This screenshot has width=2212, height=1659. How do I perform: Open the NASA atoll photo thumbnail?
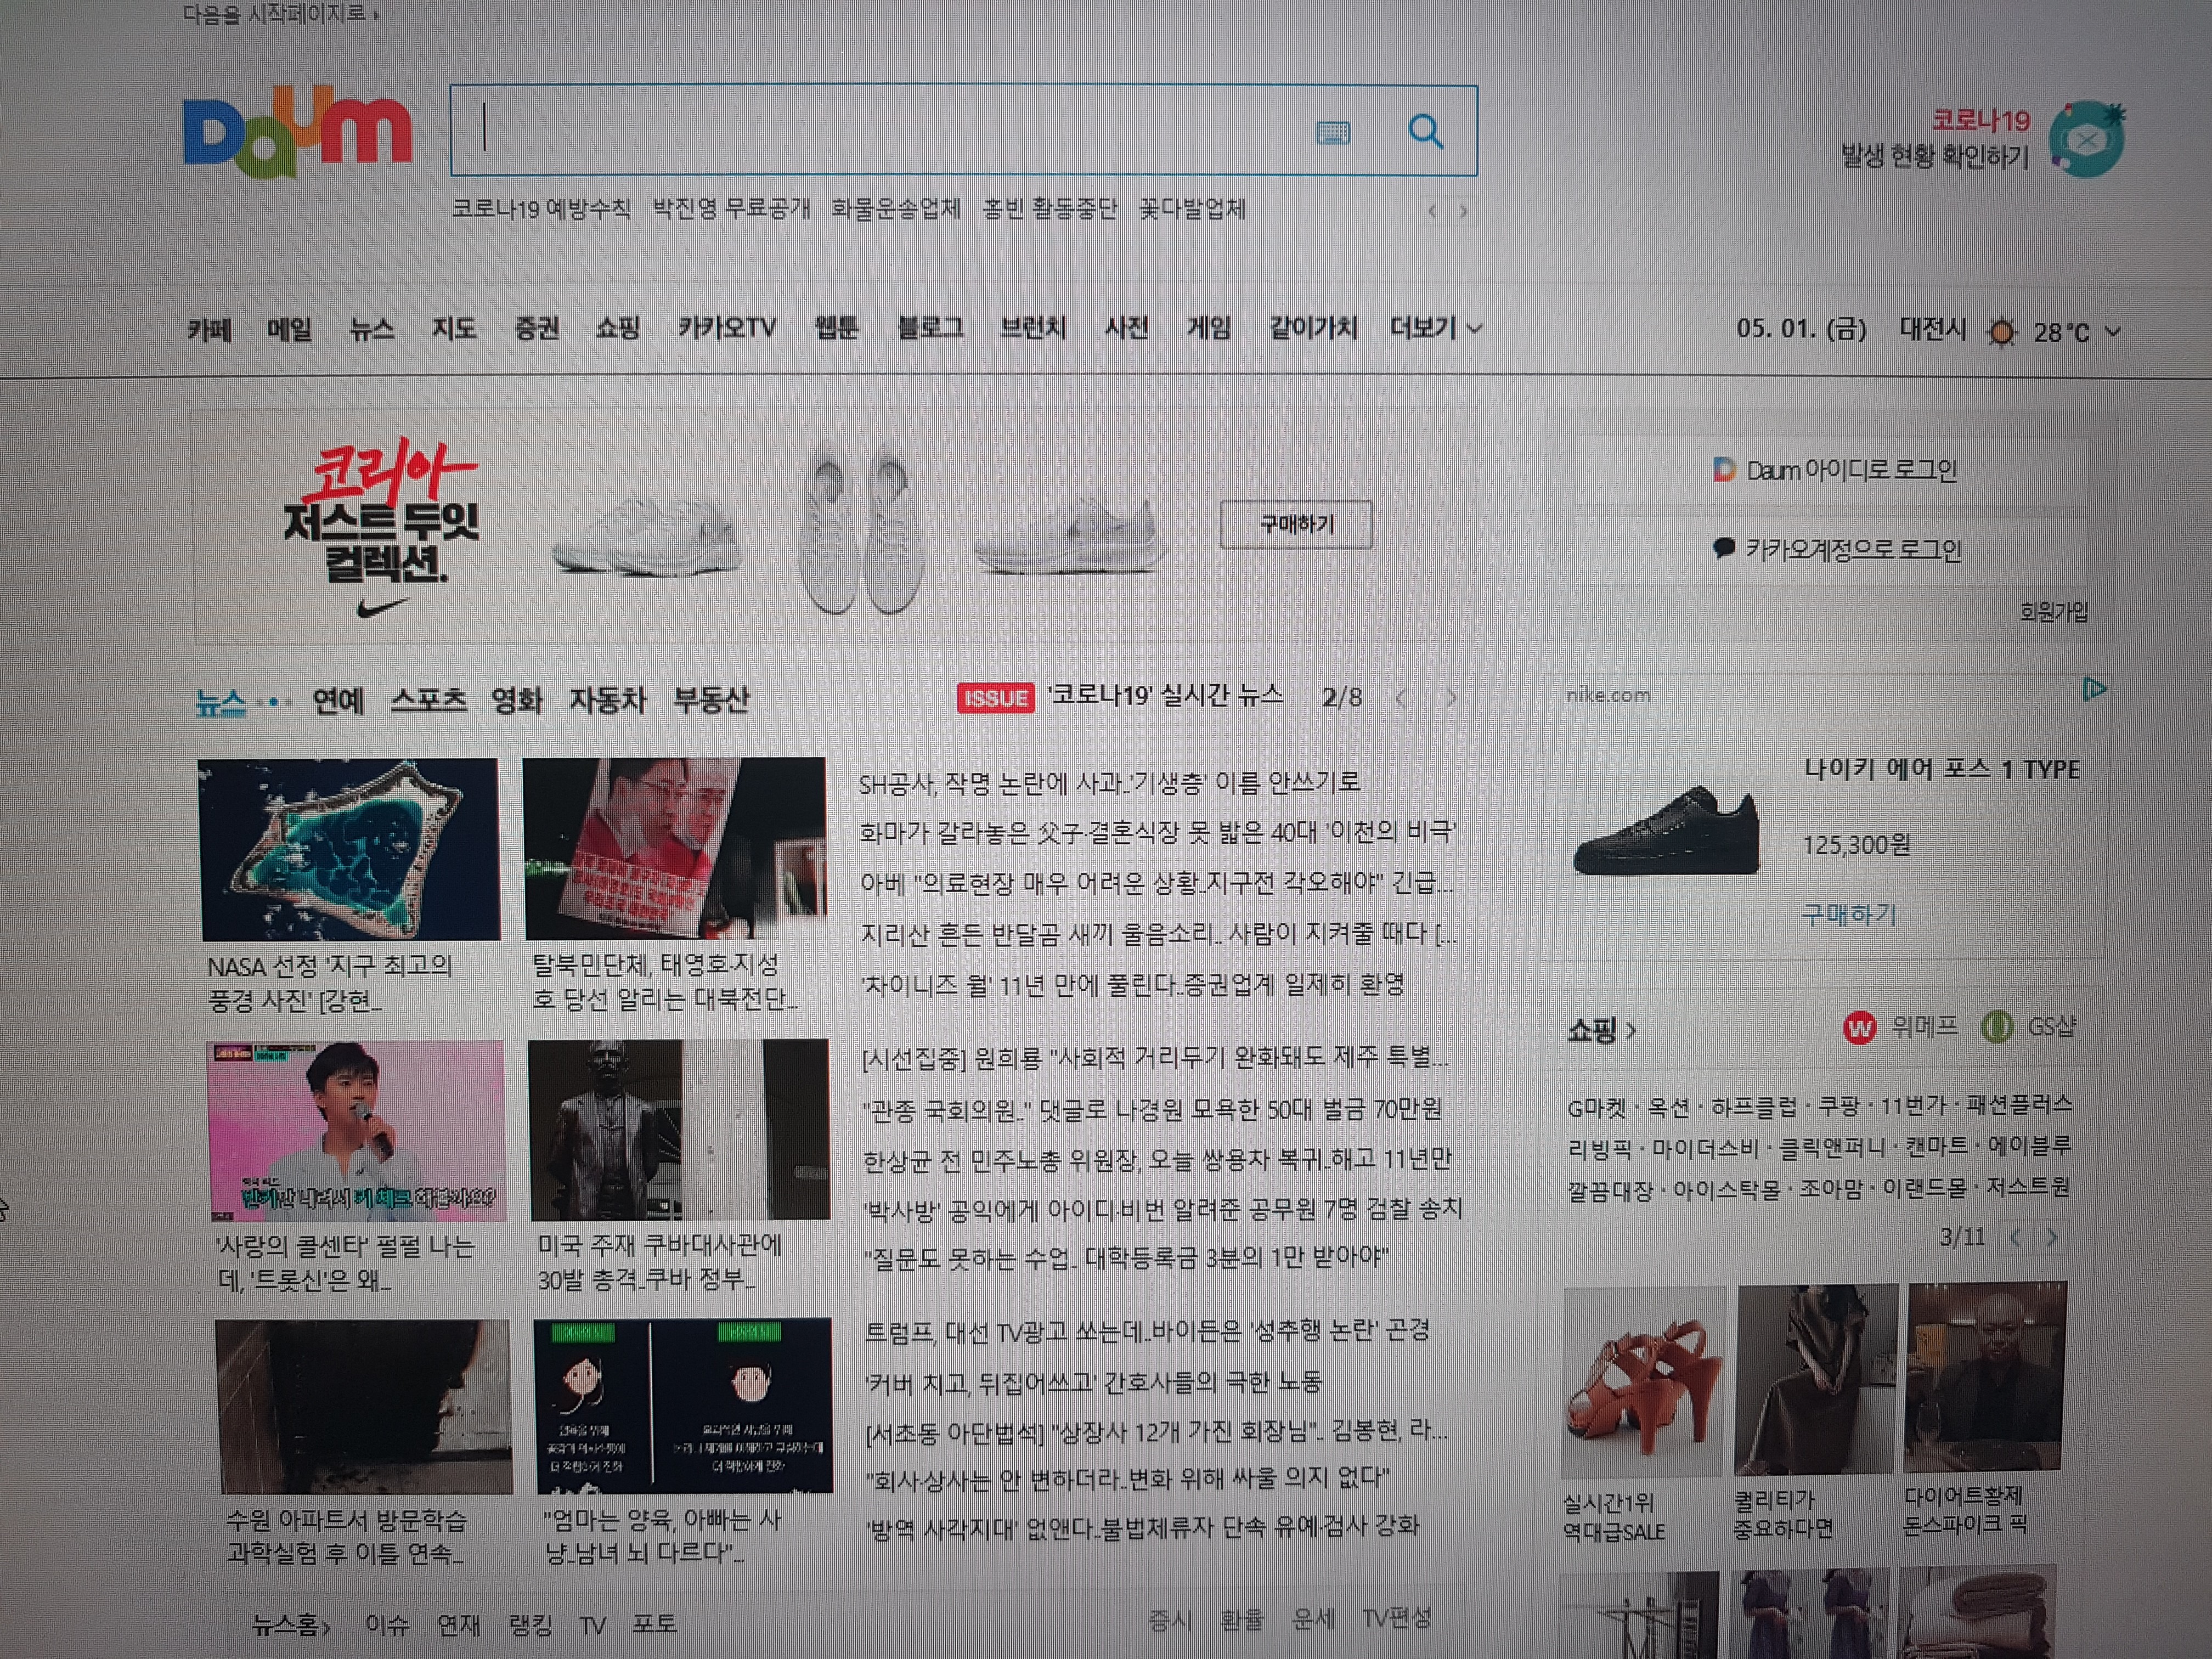tap(349, 849)
